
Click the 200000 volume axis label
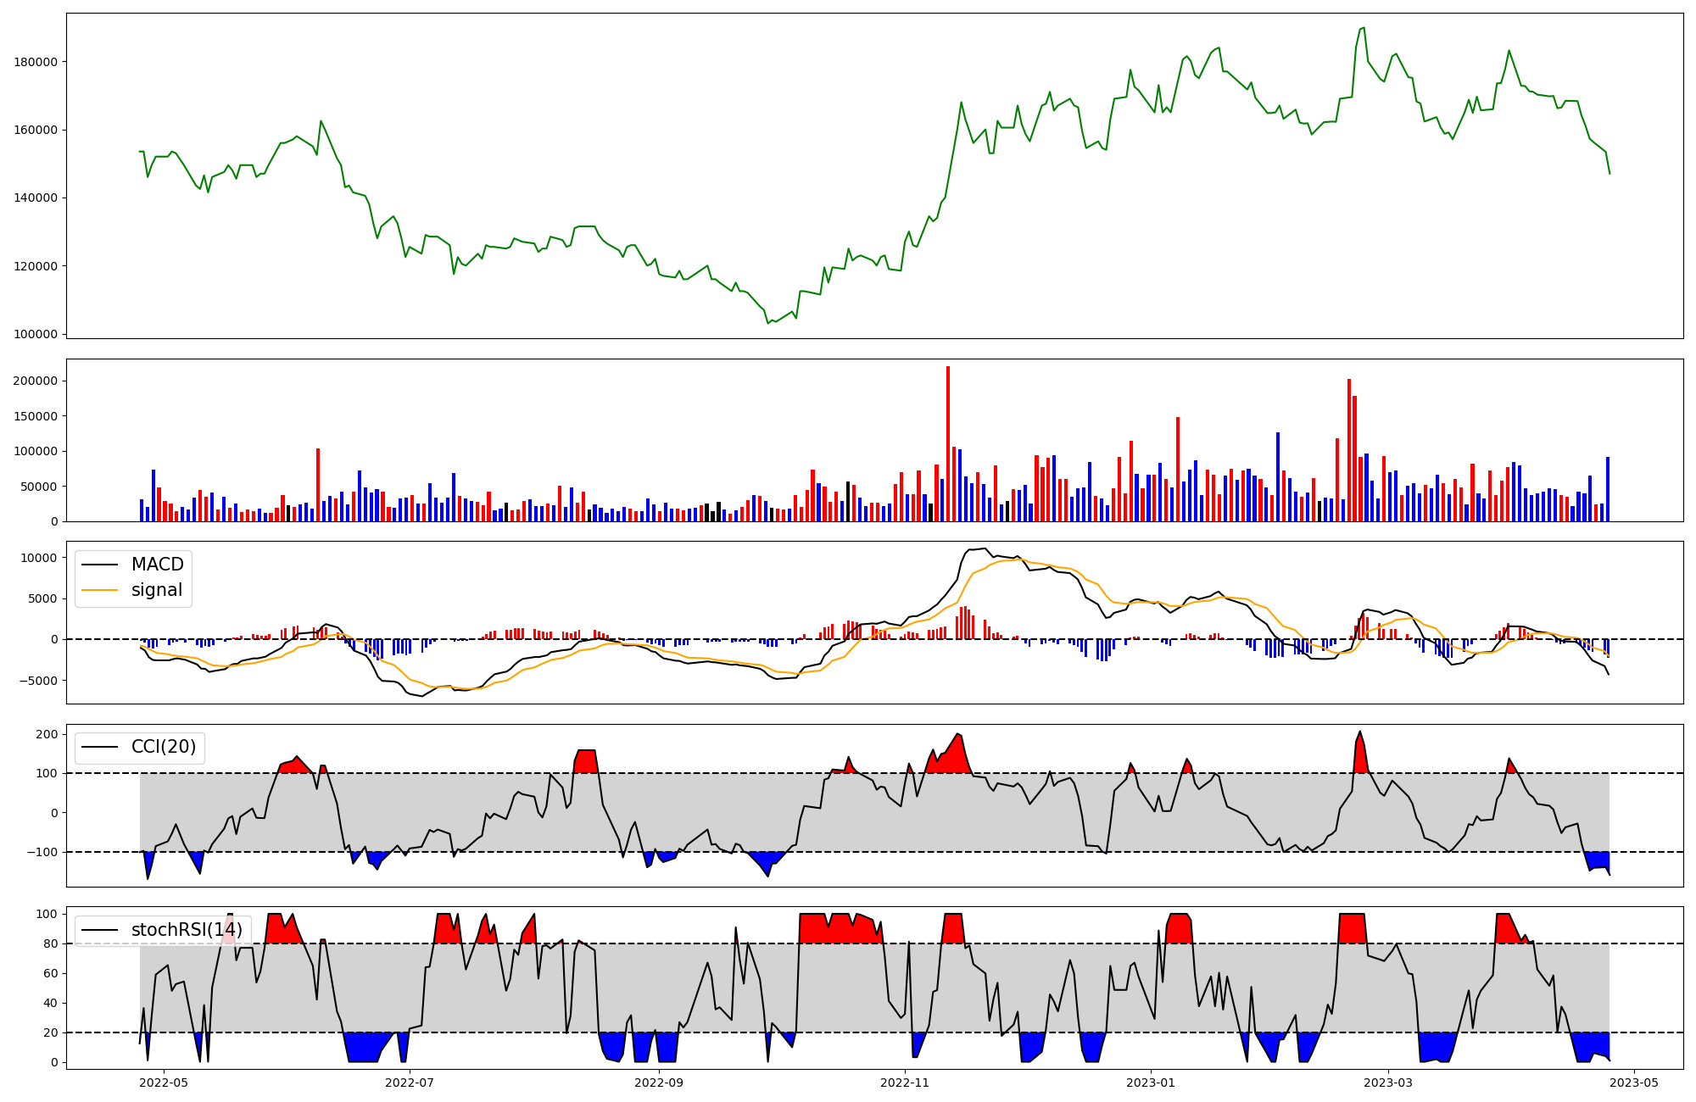[36, 381]
